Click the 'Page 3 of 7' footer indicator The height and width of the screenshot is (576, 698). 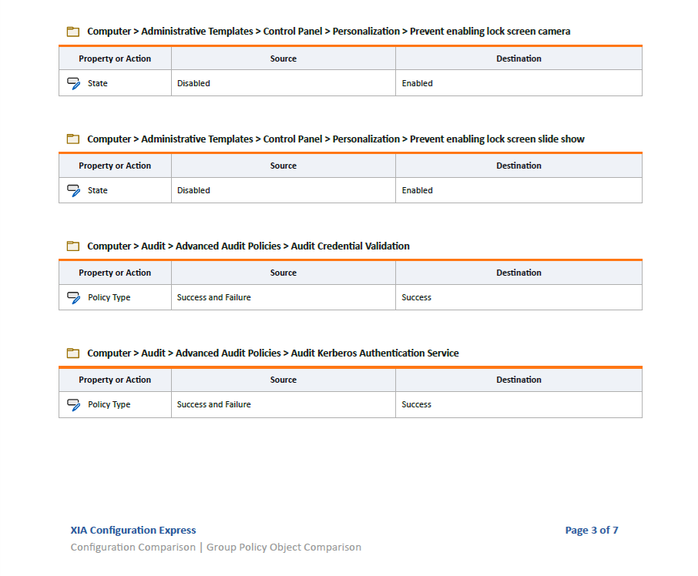[592, 531]
